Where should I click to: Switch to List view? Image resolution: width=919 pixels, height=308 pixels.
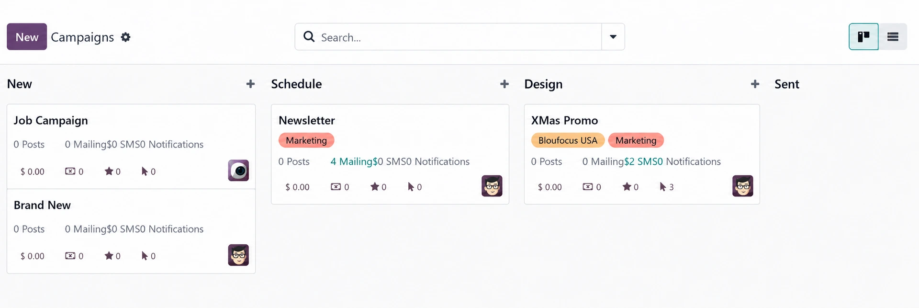[893, 37]
